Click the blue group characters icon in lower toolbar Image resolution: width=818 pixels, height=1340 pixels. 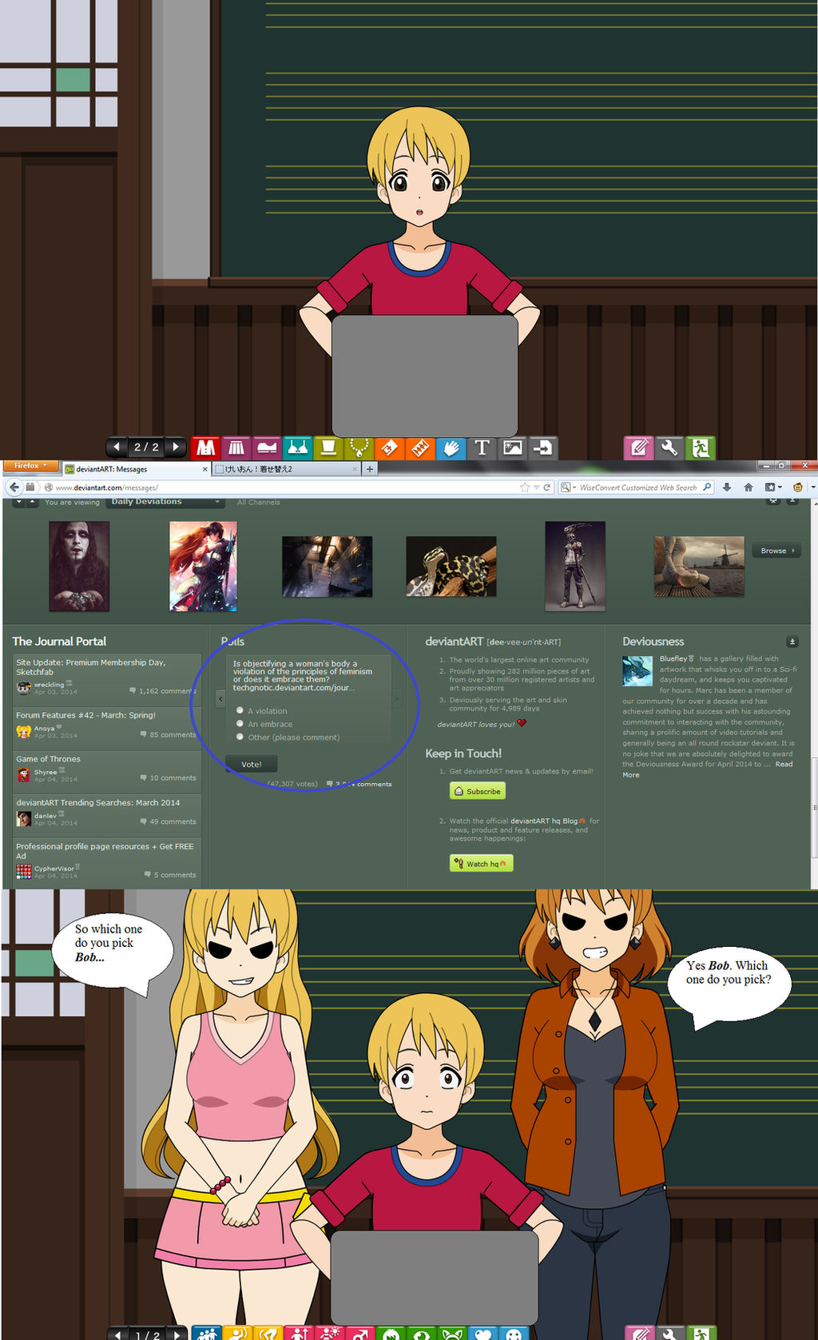click(207, 1333)
